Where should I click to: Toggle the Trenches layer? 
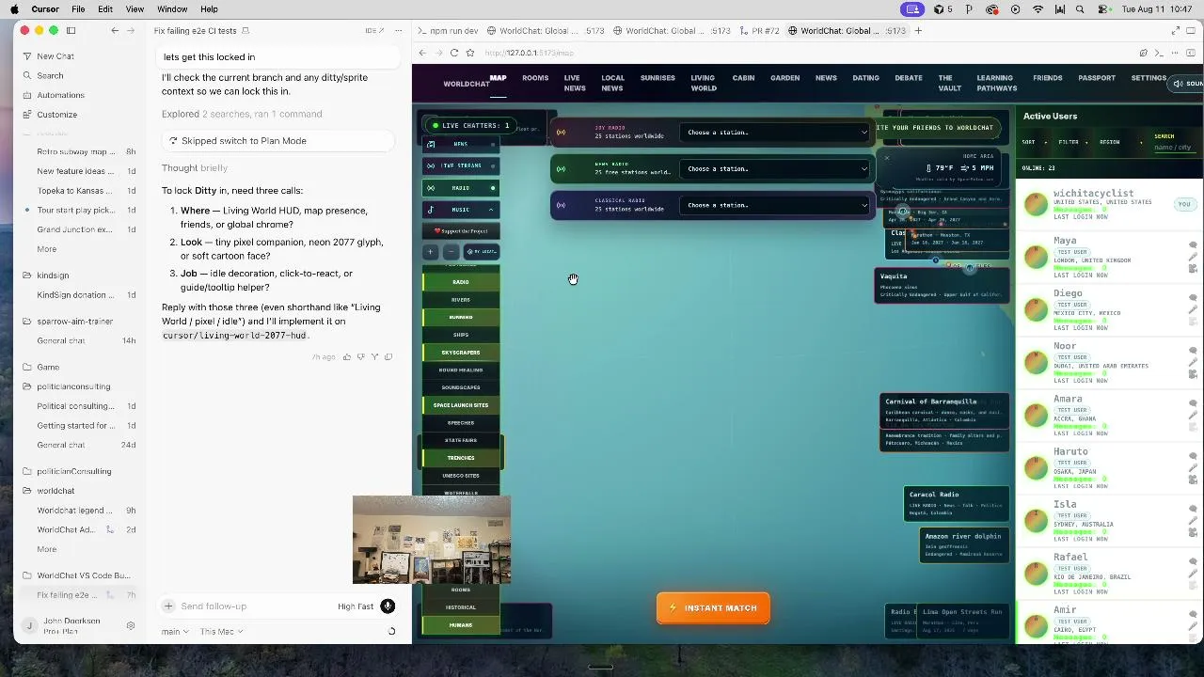[x=461, y=458]
